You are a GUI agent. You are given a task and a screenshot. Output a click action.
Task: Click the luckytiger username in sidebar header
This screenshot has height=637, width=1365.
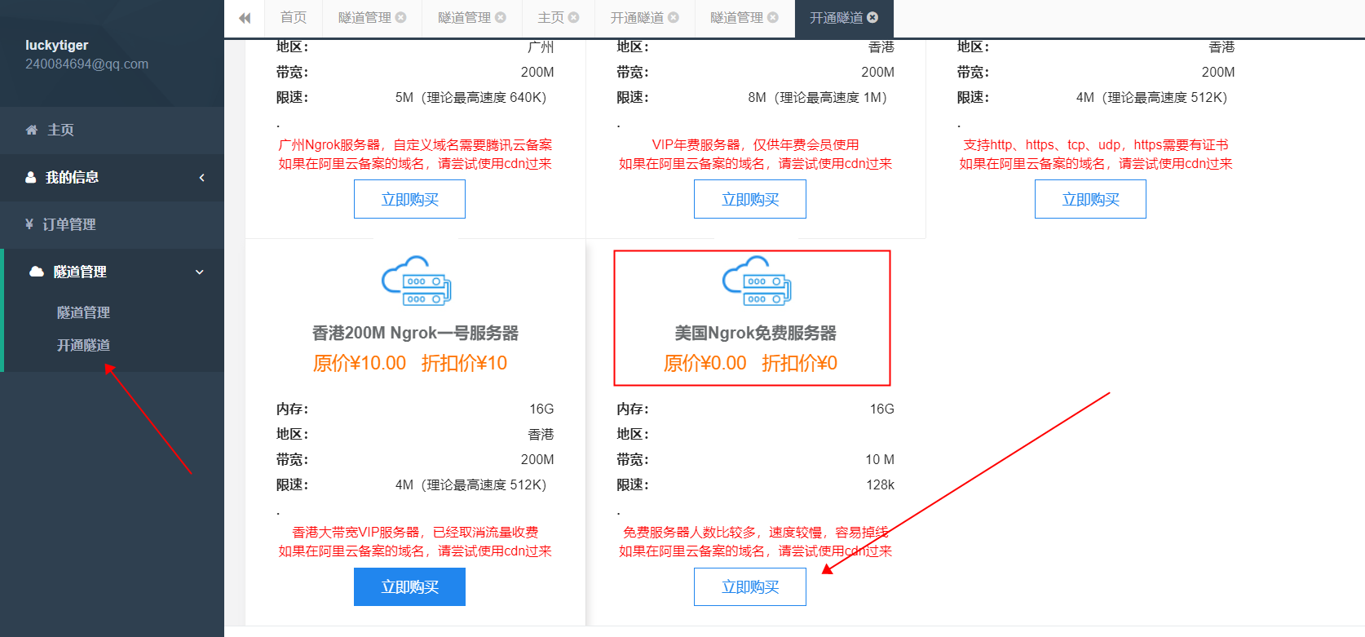56,45
